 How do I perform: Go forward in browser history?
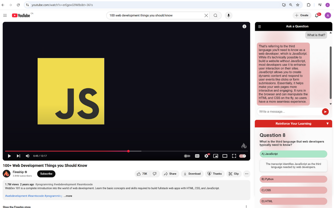[x=10, y=5]
